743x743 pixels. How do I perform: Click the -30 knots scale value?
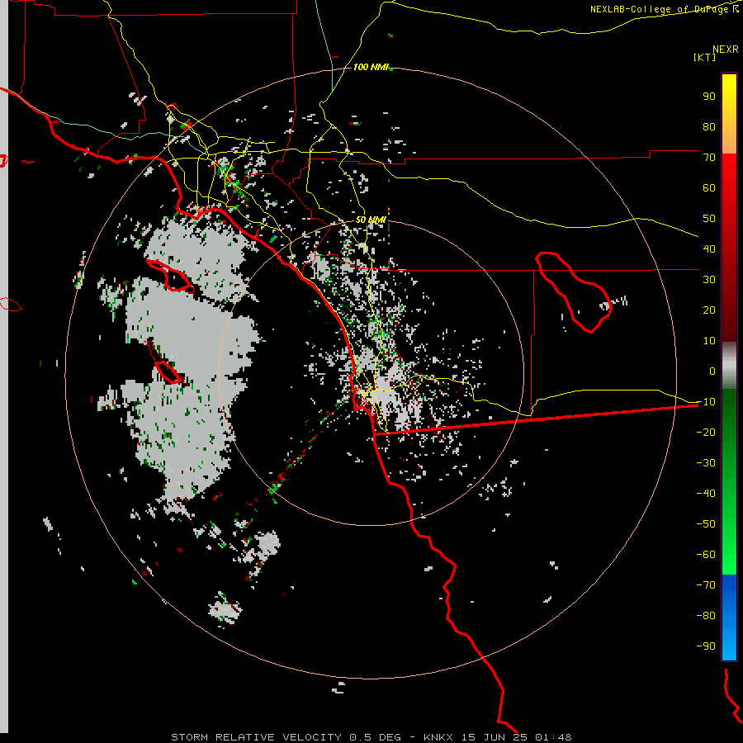click(706, 463)
